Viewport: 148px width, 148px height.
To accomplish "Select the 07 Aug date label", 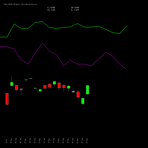I will 25,141.
